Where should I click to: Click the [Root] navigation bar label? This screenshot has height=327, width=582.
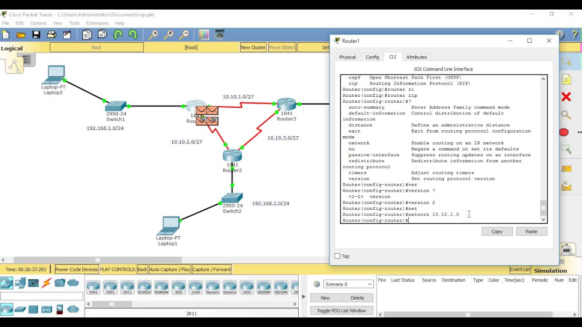click(191, 47)
